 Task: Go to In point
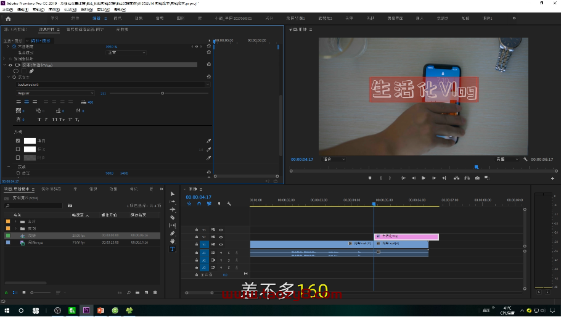(x=403, y=178)
